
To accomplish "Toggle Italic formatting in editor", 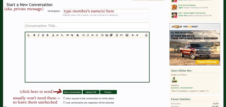I will coord(39,35).
